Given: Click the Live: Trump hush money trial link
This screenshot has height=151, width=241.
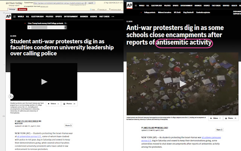Looking at the screenshot, I should pos(39,23).
